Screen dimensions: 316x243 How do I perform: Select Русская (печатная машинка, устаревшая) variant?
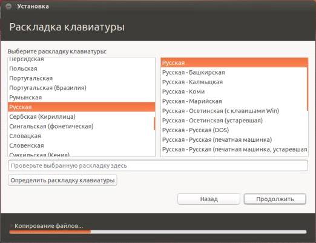click(x=234, y=149)
